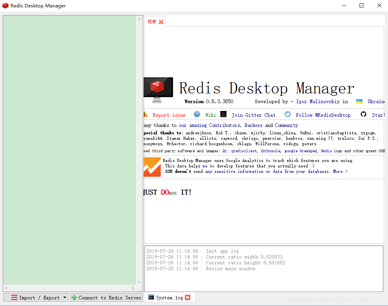Image resolution: width=388 pixels, height=306 pixels.
Task: Click the Twitter bird icon
Action: (288, 114)
